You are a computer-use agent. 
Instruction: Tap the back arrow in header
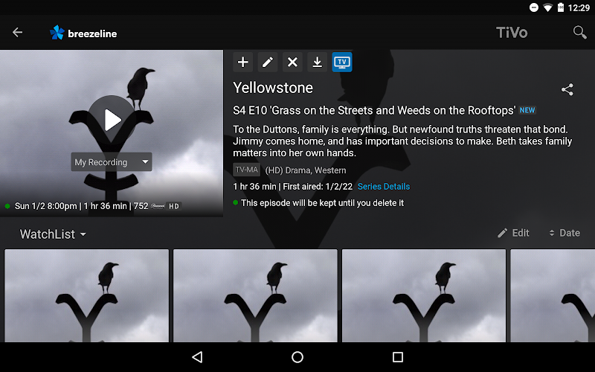(17, 33)
